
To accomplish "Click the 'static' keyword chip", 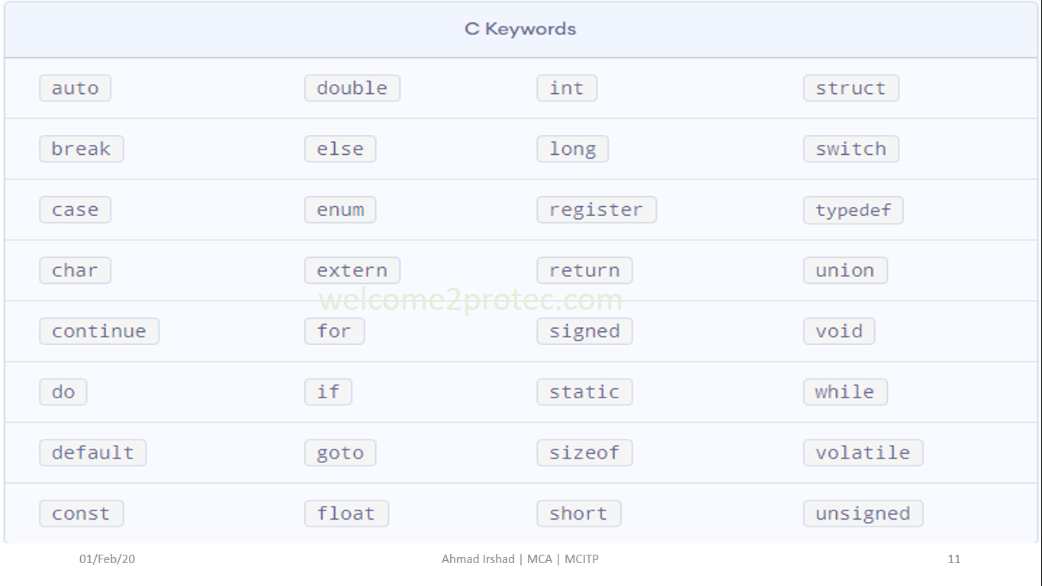I will (584, 392).
